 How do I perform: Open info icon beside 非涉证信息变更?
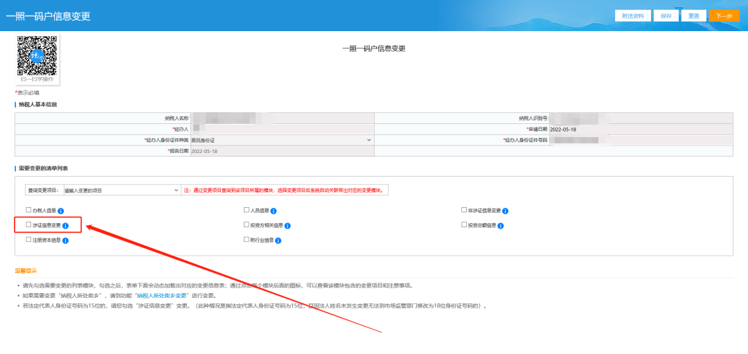tap(505, 211)
